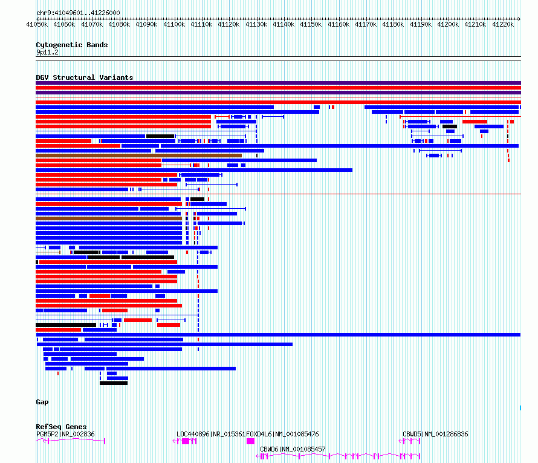
Task: Click the 41160k ruler label
Action: pyautogui.click(x=339, y=24)
